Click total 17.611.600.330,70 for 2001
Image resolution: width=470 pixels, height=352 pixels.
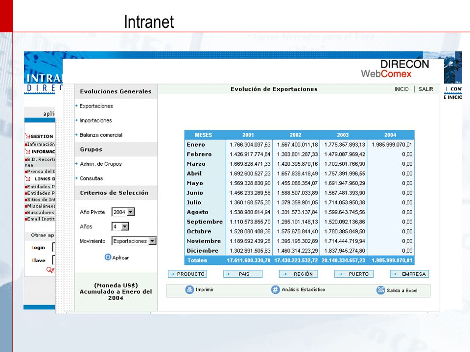(249, 261)
